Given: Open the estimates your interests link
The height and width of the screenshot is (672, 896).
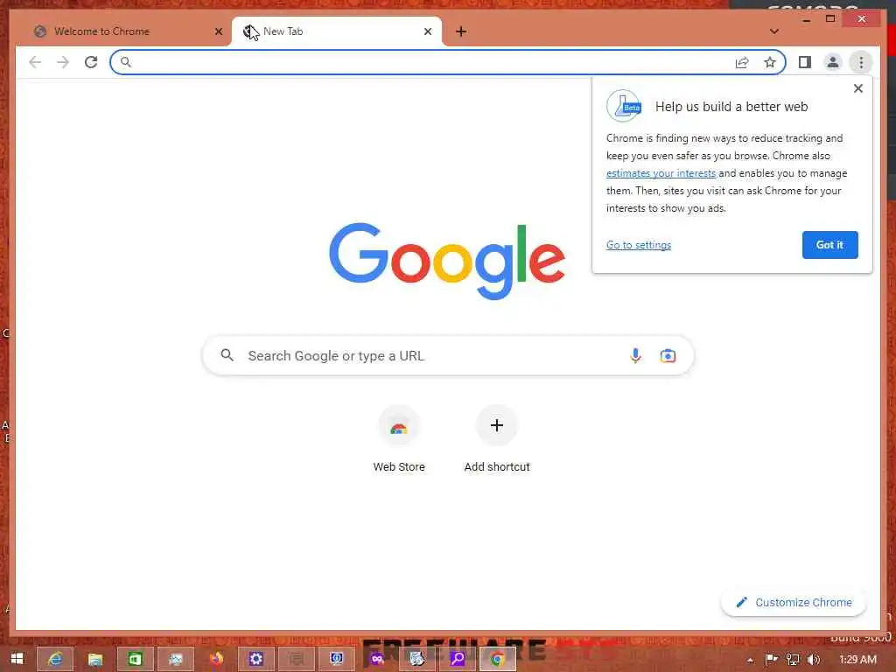Looking at the screenshot, I should coord(661,173).
